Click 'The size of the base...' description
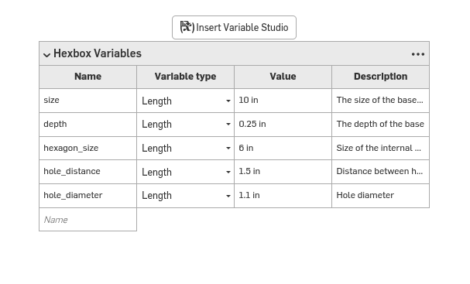Viewport: 470px width, 284px height. [x=380, y=101]
